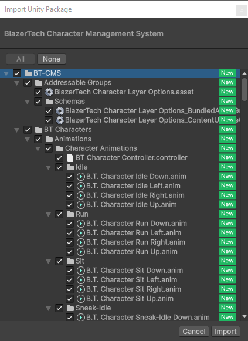Screen dimensions: 248x341
Task: Click New badge on BT-CMS row
Action: point(227,73)
